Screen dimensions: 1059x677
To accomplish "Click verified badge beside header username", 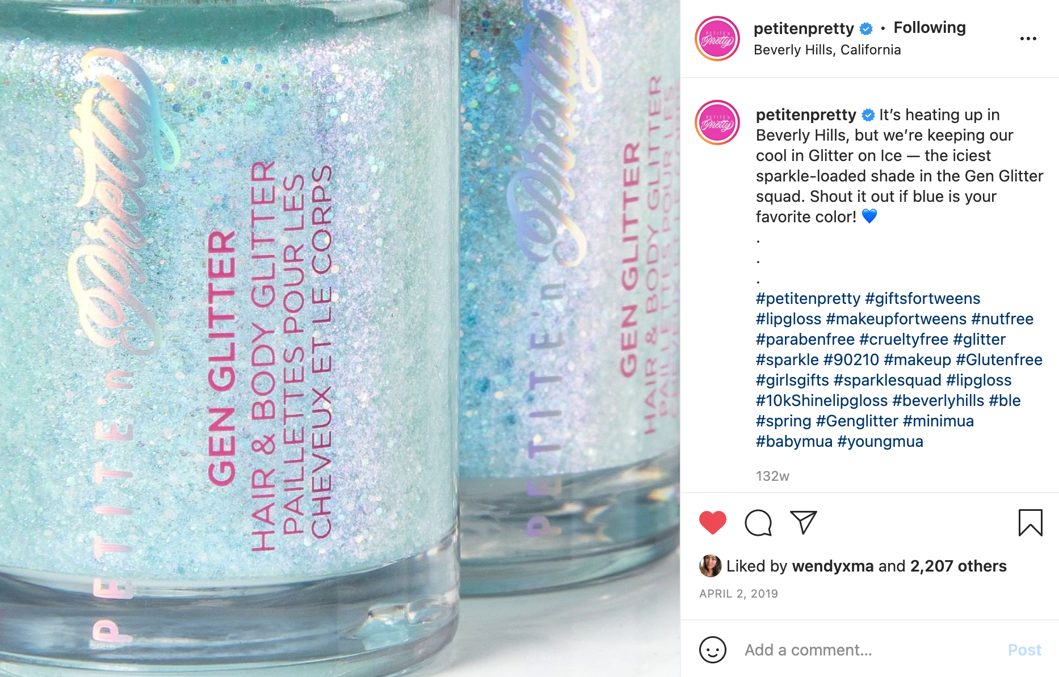I will pos(866,28).
